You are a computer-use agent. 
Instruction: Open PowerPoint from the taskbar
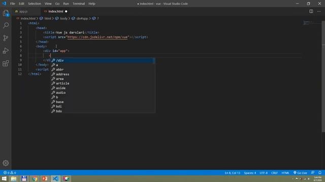[45, 178]
